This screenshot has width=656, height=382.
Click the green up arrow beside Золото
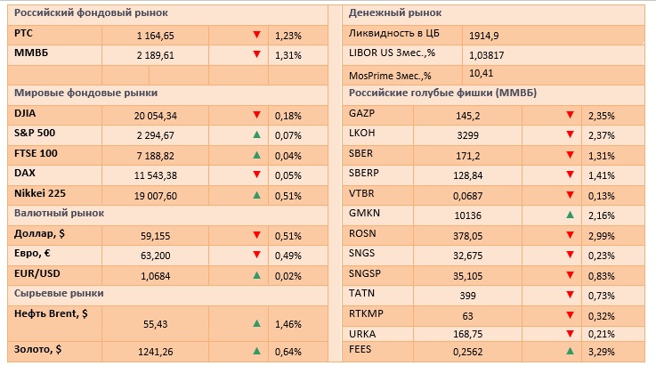(x=256, y=352)
